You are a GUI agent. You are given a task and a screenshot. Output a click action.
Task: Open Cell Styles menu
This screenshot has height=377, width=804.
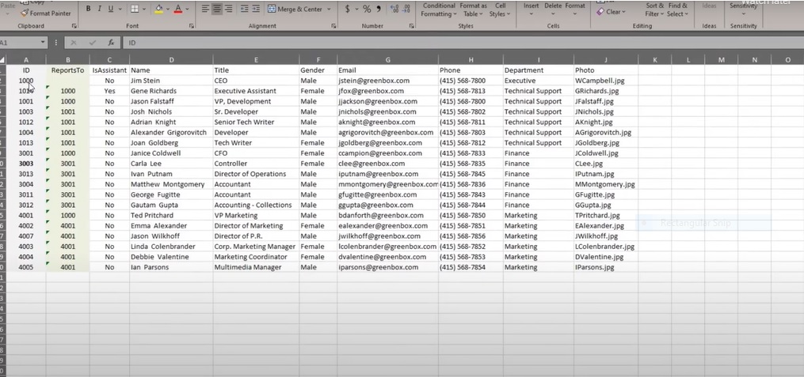tap(499, 9)
